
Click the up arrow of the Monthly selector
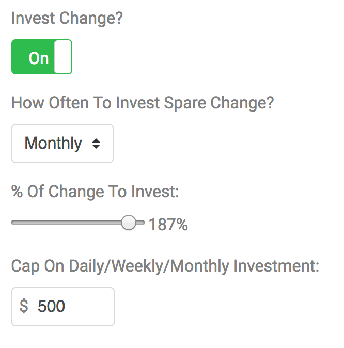[x=96, y=141]
